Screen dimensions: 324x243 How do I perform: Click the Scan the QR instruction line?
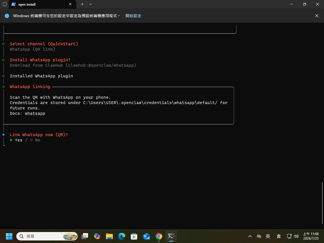[60, 97]
